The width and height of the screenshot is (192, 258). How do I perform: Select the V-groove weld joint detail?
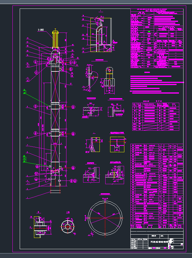91,108
